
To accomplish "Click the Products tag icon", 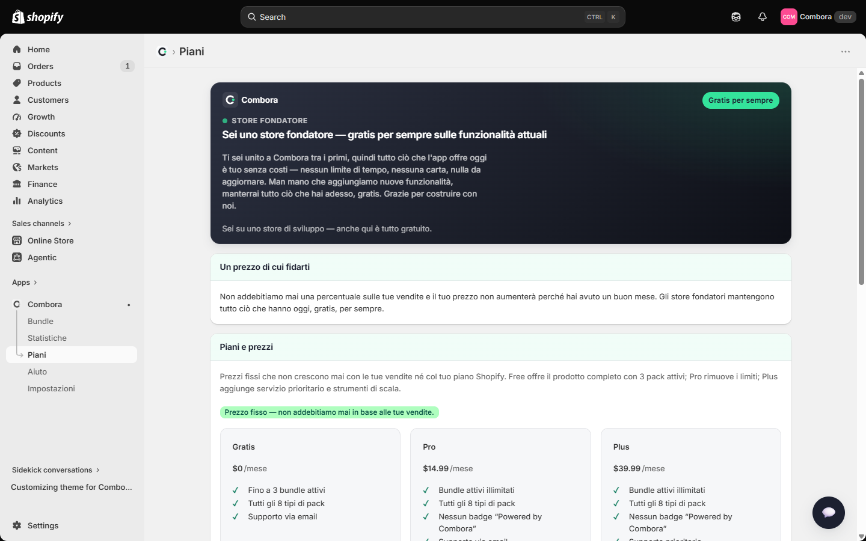I will click(17, 83).
